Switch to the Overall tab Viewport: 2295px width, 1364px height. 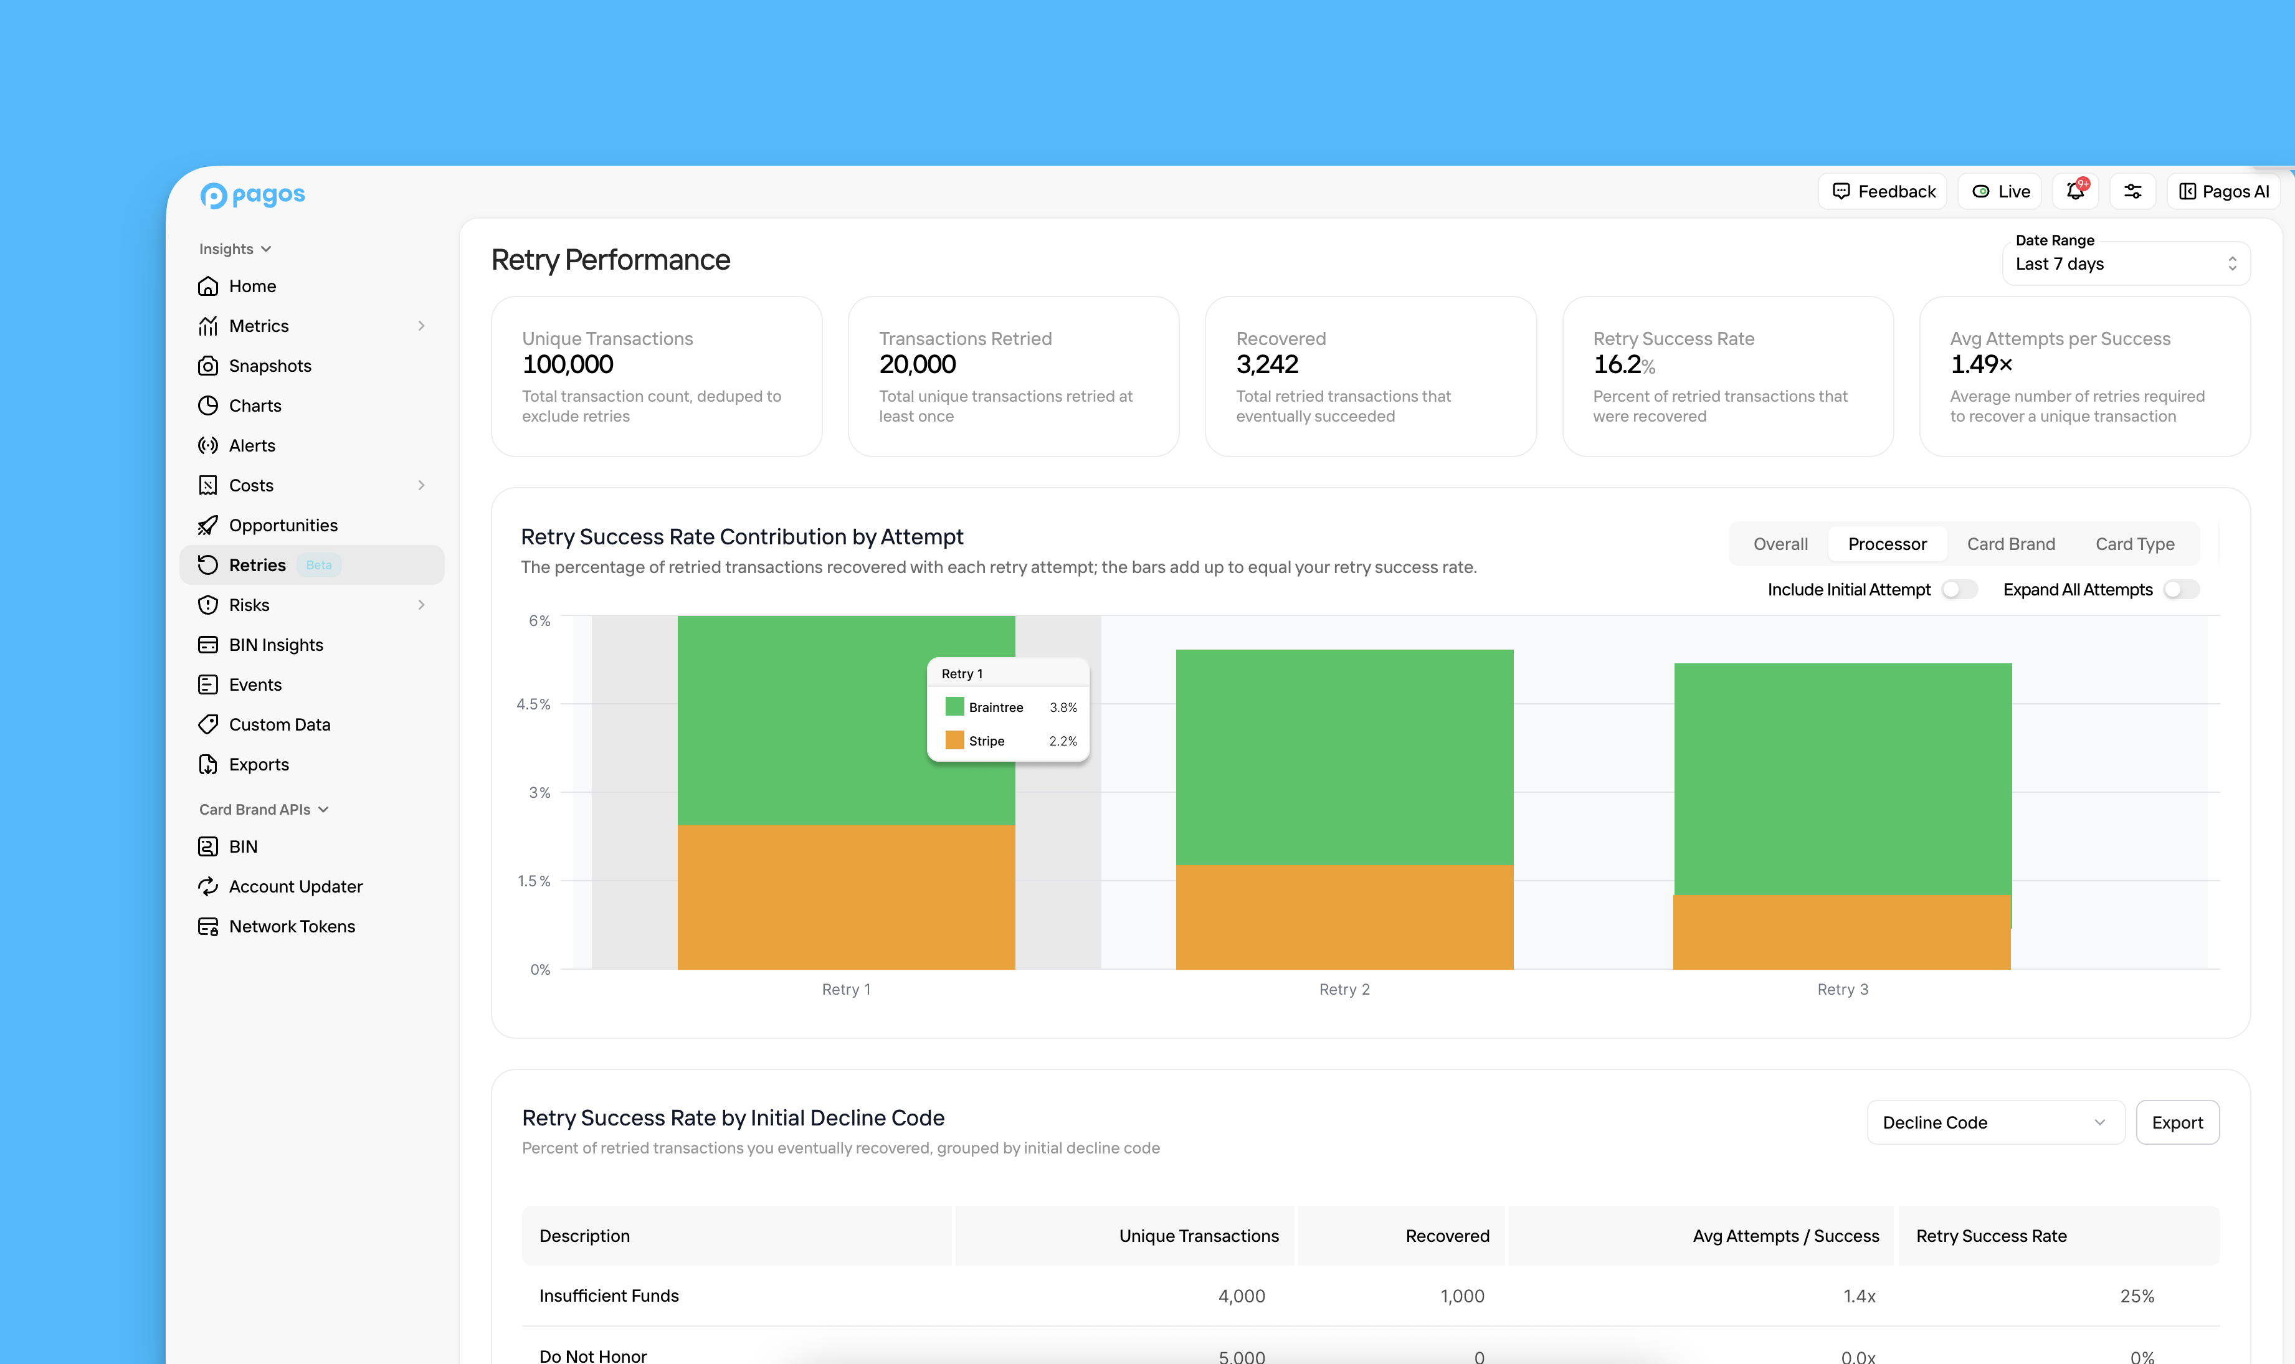[1780, 544]
